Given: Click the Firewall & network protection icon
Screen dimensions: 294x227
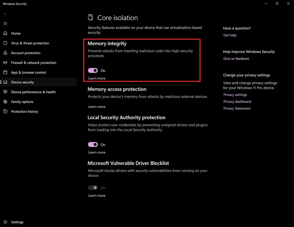Looking at the screenshot, I should tap(5, 63).
